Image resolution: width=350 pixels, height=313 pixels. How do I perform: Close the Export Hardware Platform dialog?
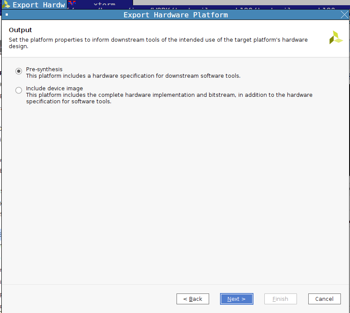click(x=344, y=15)
